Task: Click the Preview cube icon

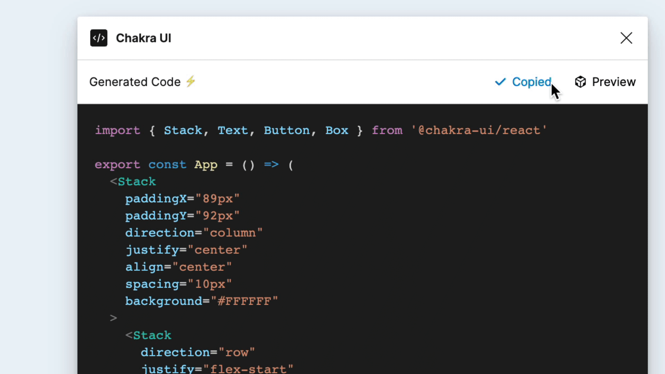Action: [x=580, y=82]
